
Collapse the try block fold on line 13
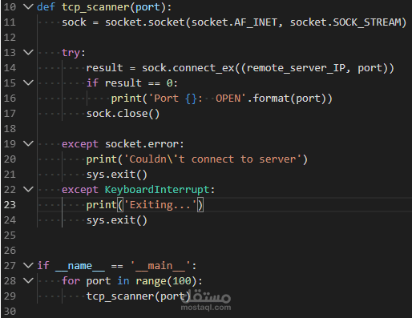coord(28,52)
